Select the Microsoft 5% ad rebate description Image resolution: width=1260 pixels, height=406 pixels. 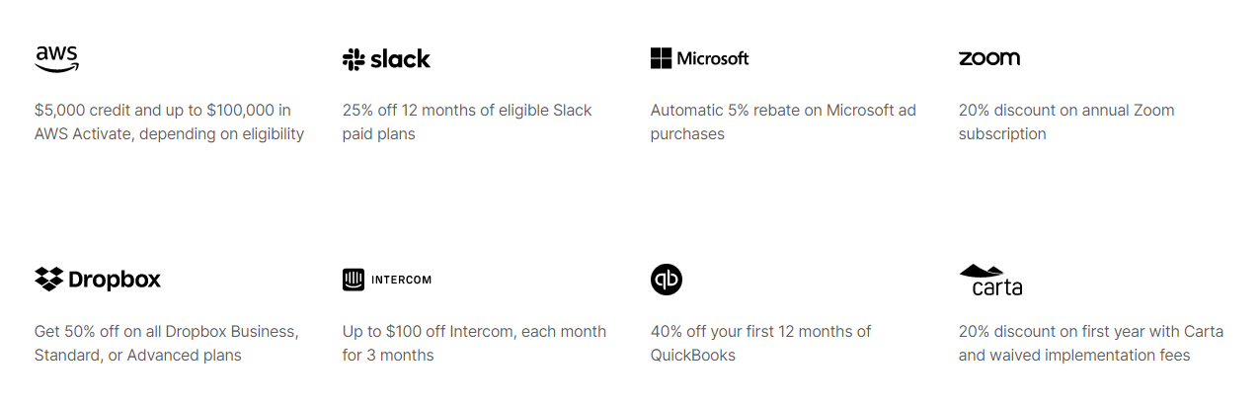click(783, 122)
